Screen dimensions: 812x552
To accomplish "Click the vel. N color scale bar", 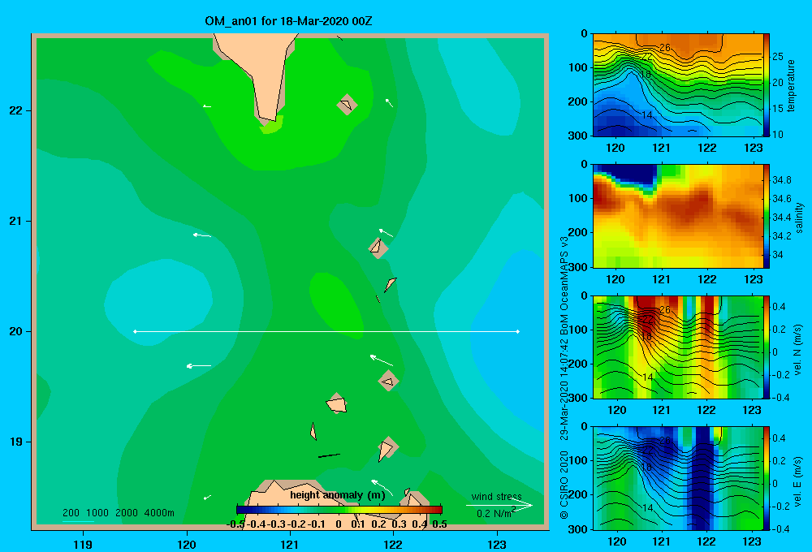I will (767, 347).
